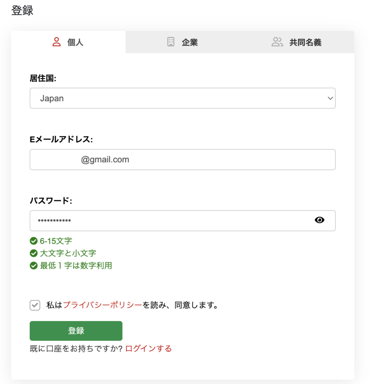
Task: Click the chevron arrow of the country selector
Action: pos(330,98)
